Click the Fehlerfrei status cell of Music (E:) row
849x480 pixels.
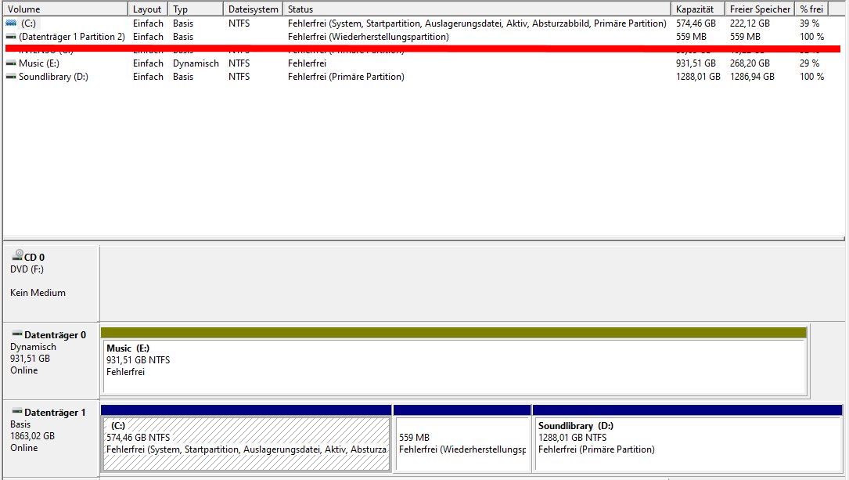[307, 63]
